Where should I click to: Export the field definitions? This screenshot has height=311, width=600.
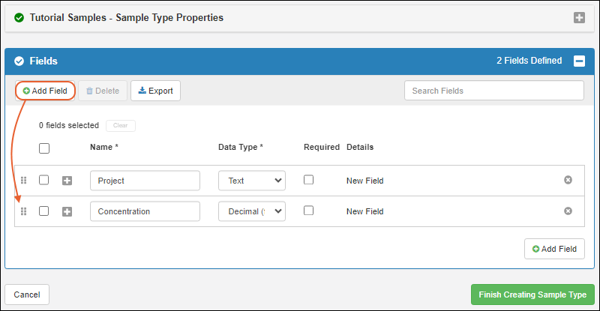point(155,91)
